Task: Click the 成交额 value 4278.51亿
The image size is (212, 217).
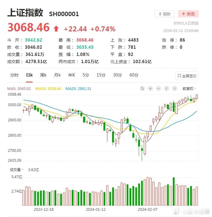Action: (x=36, y=62)
